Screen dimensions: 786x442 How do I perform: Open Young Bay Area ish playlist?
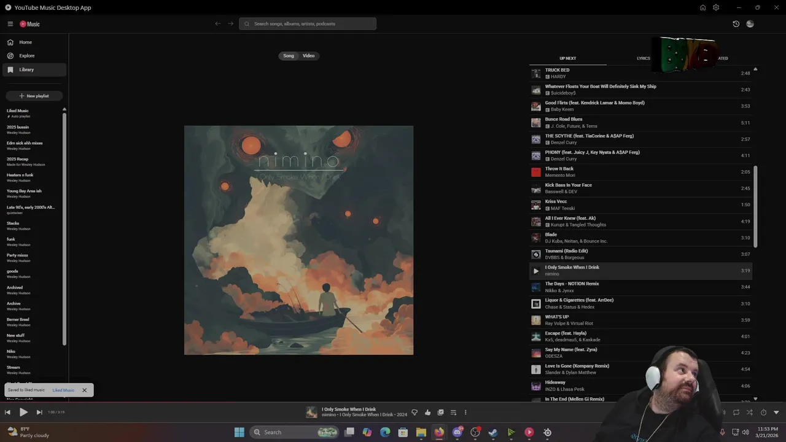pos(32,193)
